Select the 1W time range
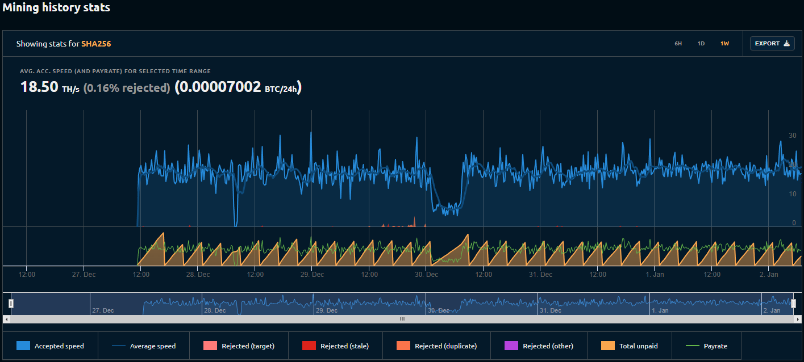Image resolution: width=804 pixels, height=362 pixels. [724, 44]
